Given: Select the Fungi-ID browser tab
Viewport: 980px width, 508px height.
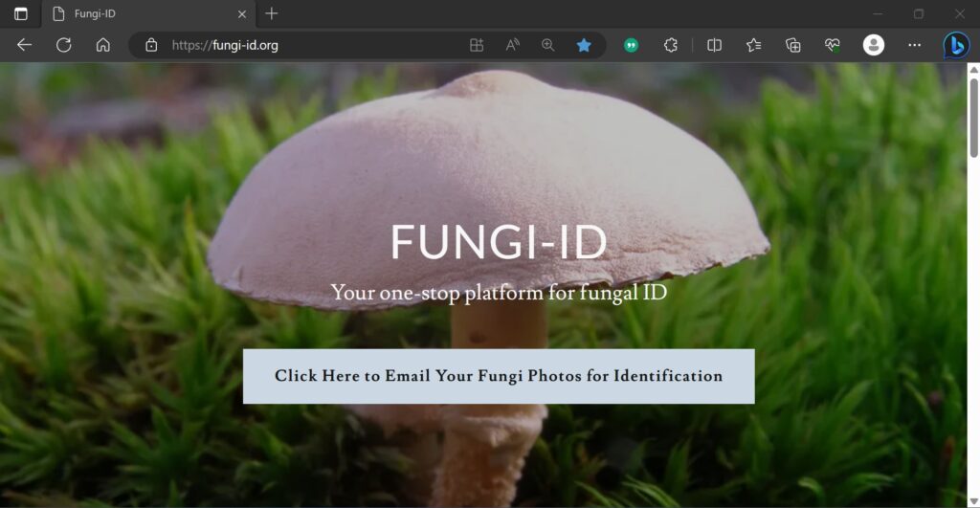Looking at the screenshot, I should point(147,13).
